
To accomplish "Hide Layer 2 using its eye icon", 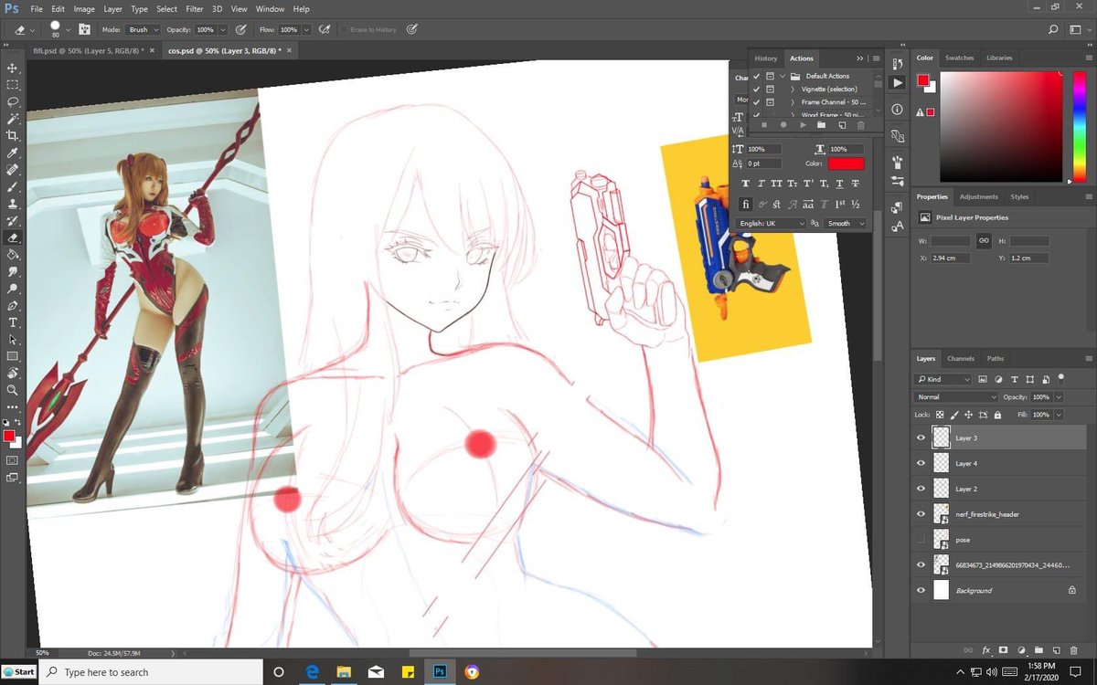I will tap(921, 489).
